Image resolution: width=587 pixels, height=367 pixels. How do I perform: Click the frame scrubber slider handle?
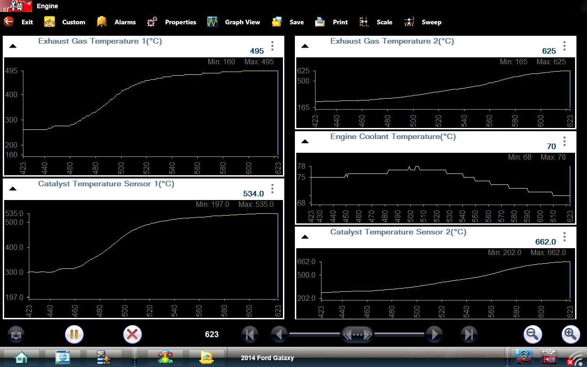coord(358,334)
